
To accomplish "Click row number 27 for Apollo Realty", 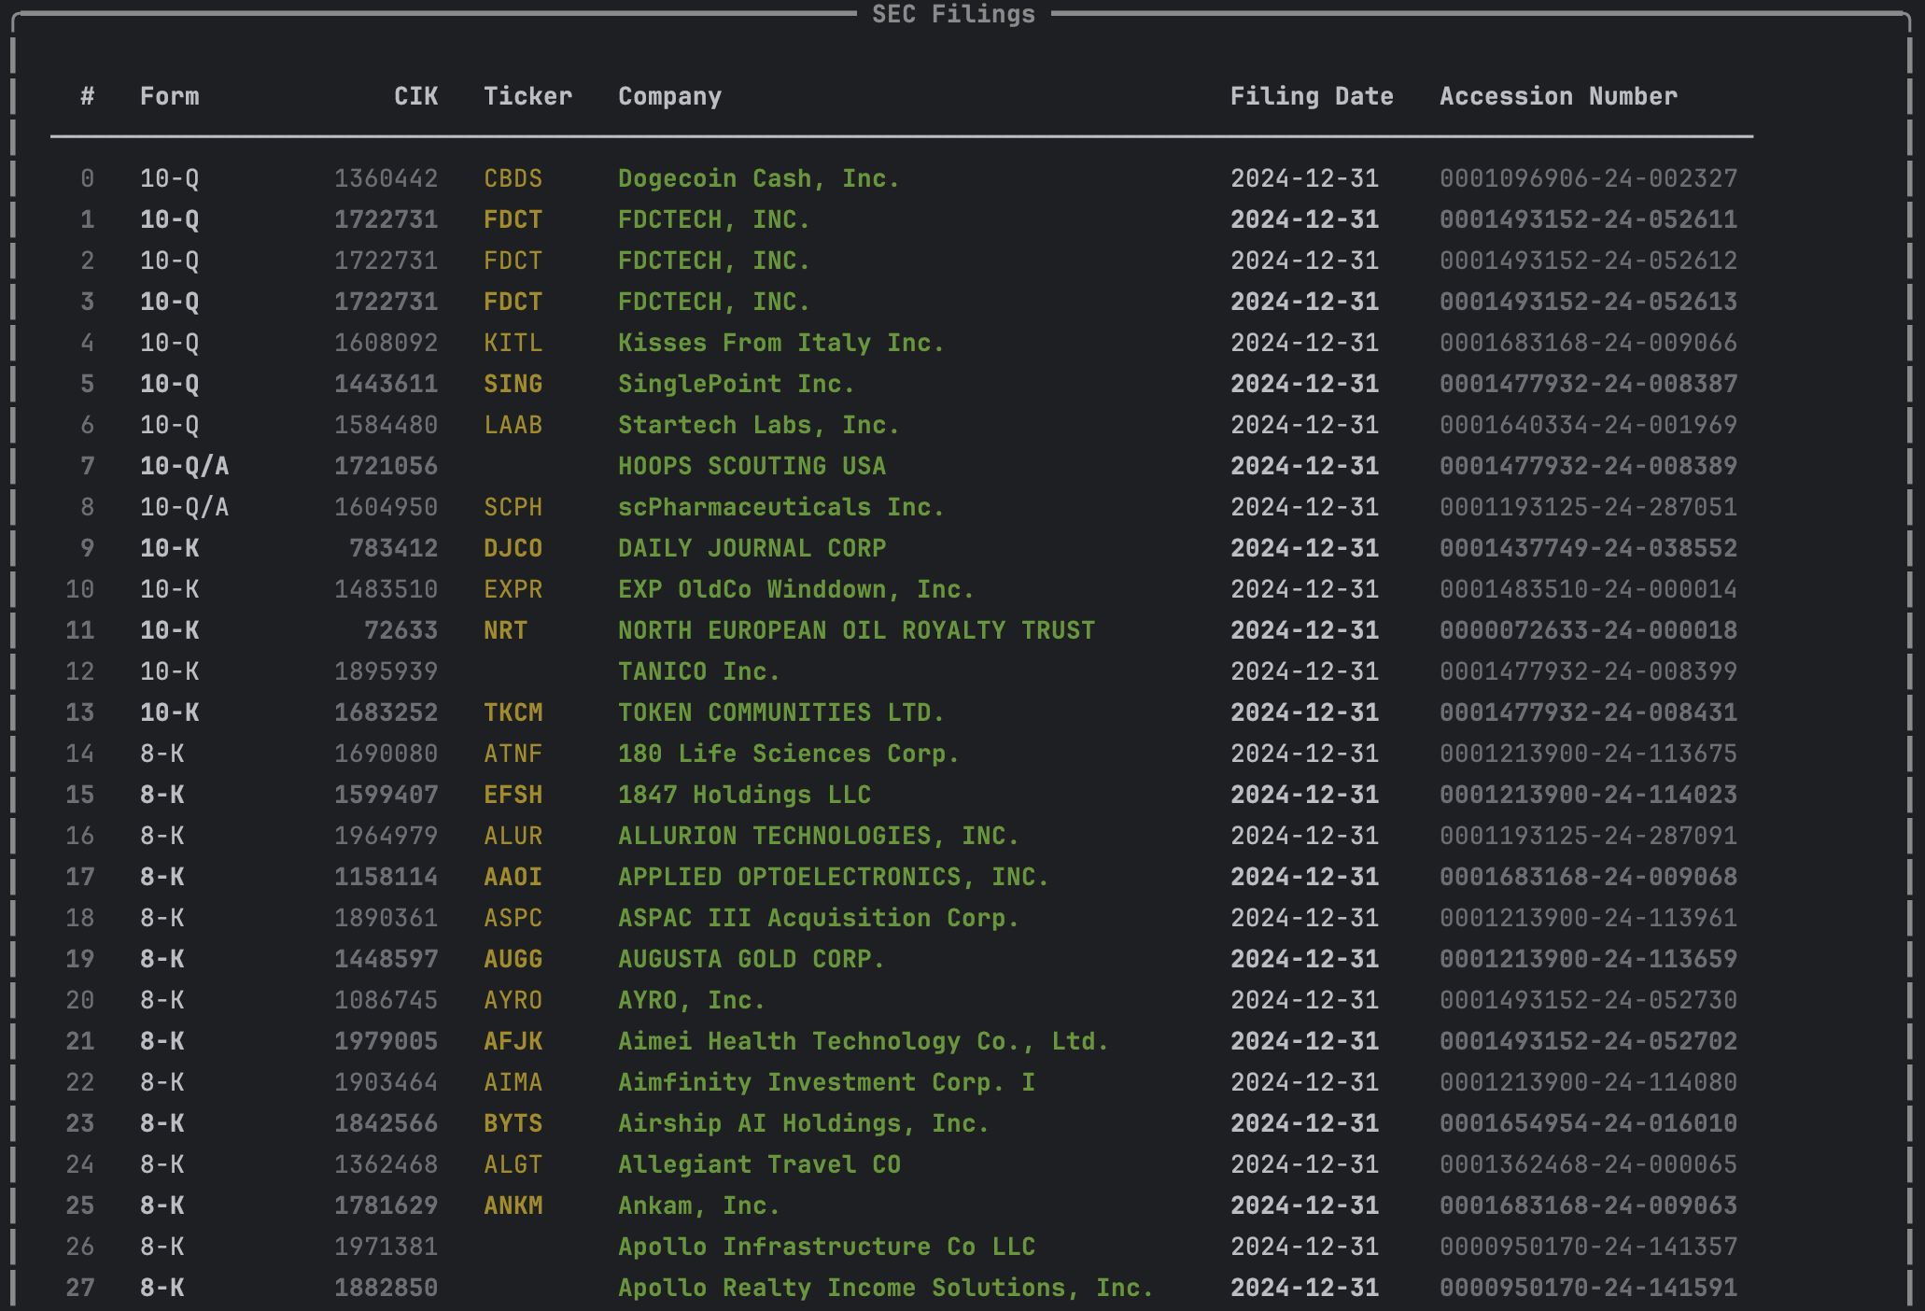I will tap(80, 1288).
